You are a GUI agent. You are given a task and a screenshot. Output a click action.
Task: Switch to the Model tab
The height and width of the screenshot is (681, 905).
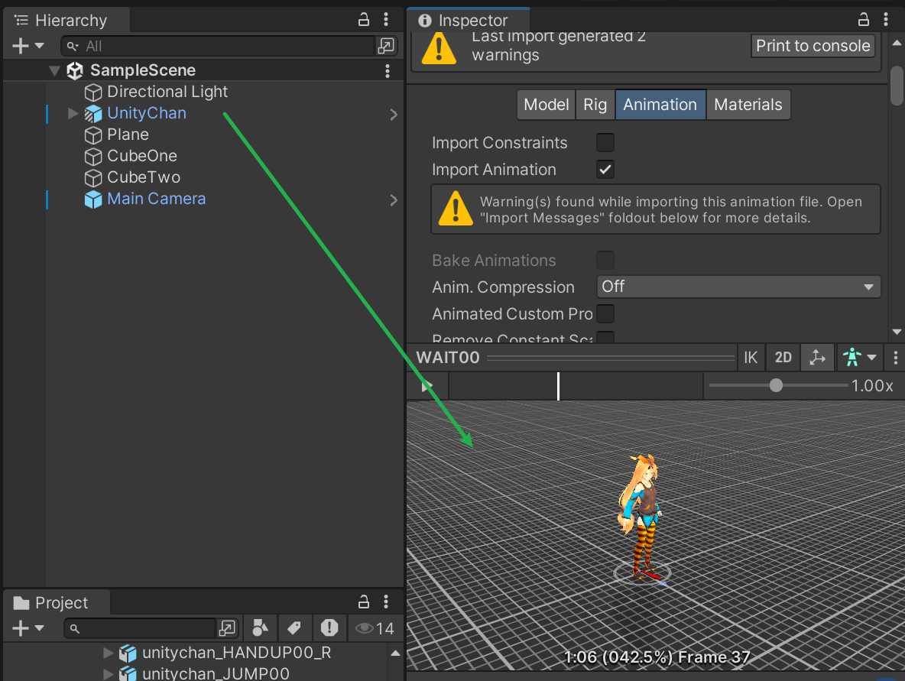546,105
